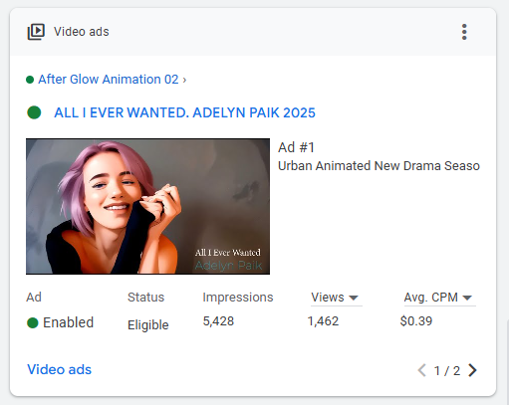Click the 1 / 2 page indicator
This screenshot has width=509, height=405.
pos(447,371)
